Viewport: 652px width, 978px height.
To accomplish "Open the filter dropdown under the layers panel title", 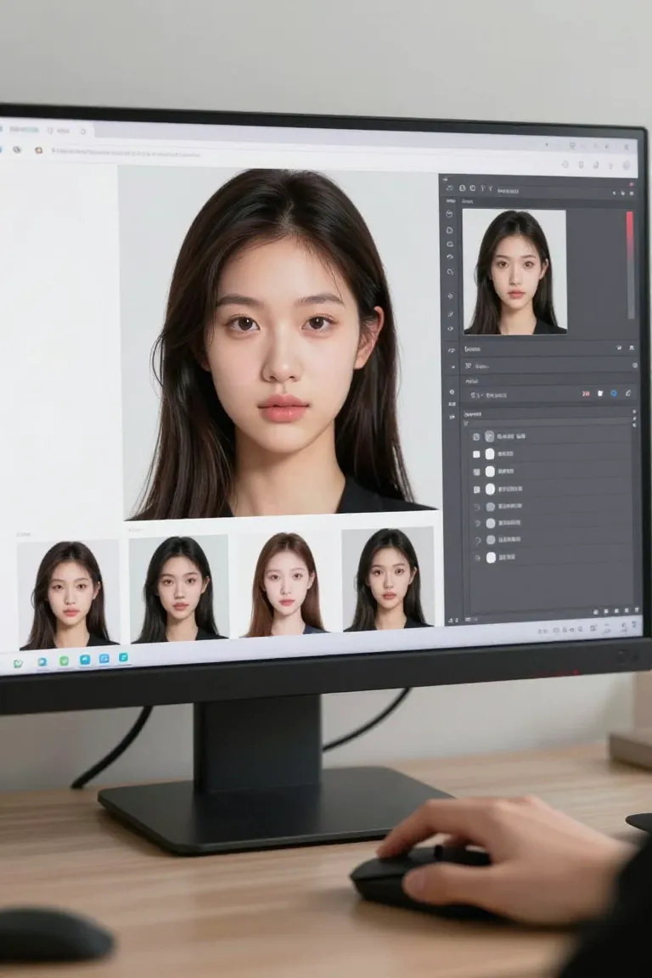I will tap(466, 424).
